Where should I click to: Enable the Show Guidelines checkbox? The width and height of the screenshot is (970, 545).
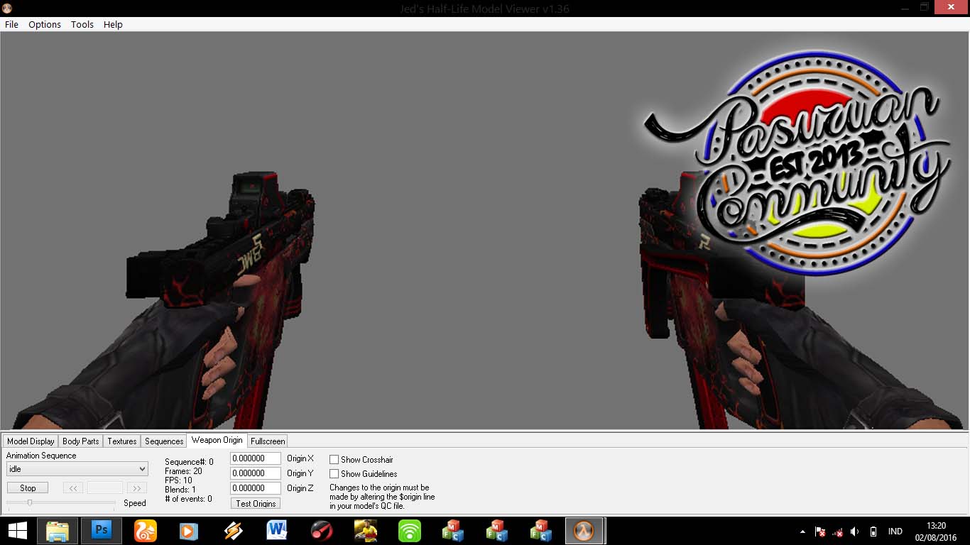click(x=334, y=474)
